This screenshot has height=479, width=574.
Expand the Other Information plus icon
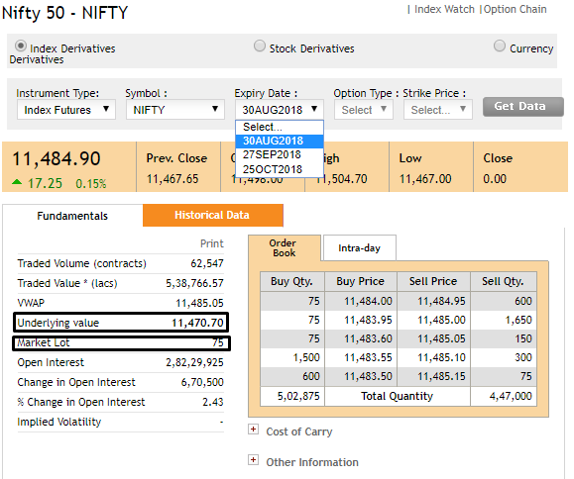[253, 459]
